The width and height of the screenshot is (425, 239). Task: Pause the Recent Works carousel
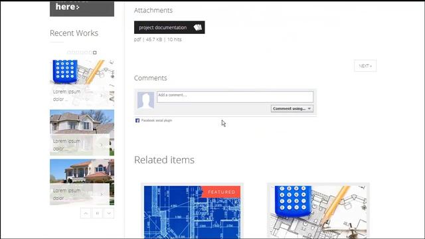98,213
